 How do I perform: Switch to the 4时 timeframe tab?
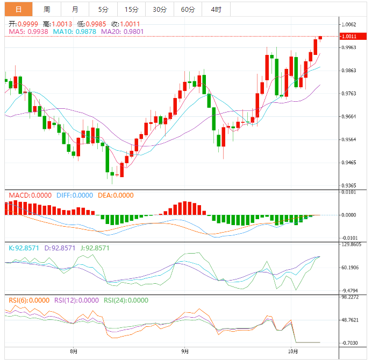(216, 9)
